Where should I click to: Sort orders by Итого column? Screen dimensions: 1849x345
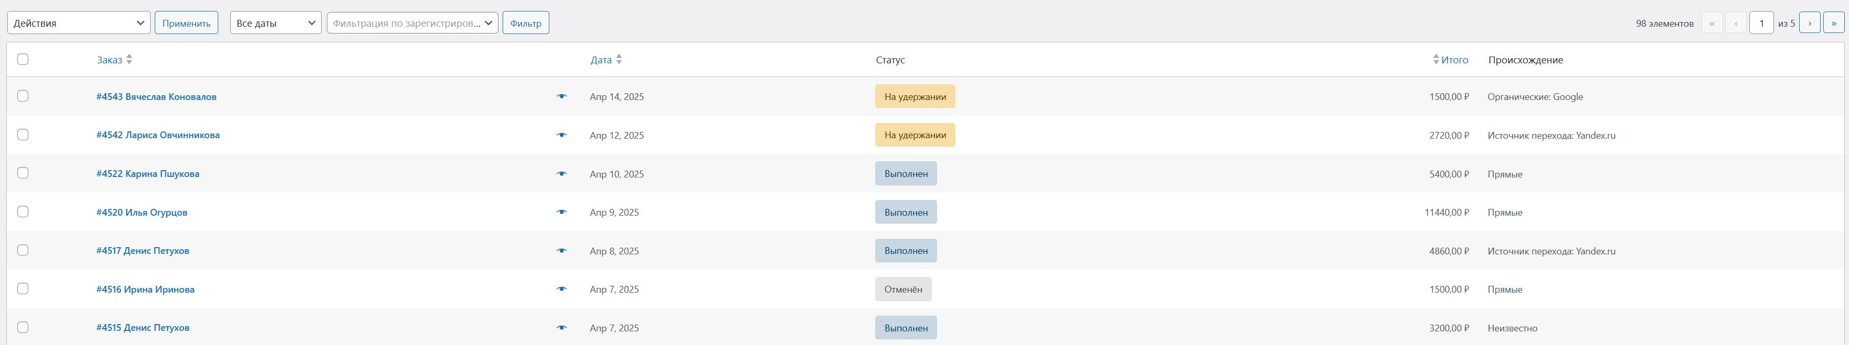click(x=1454, y=60)
